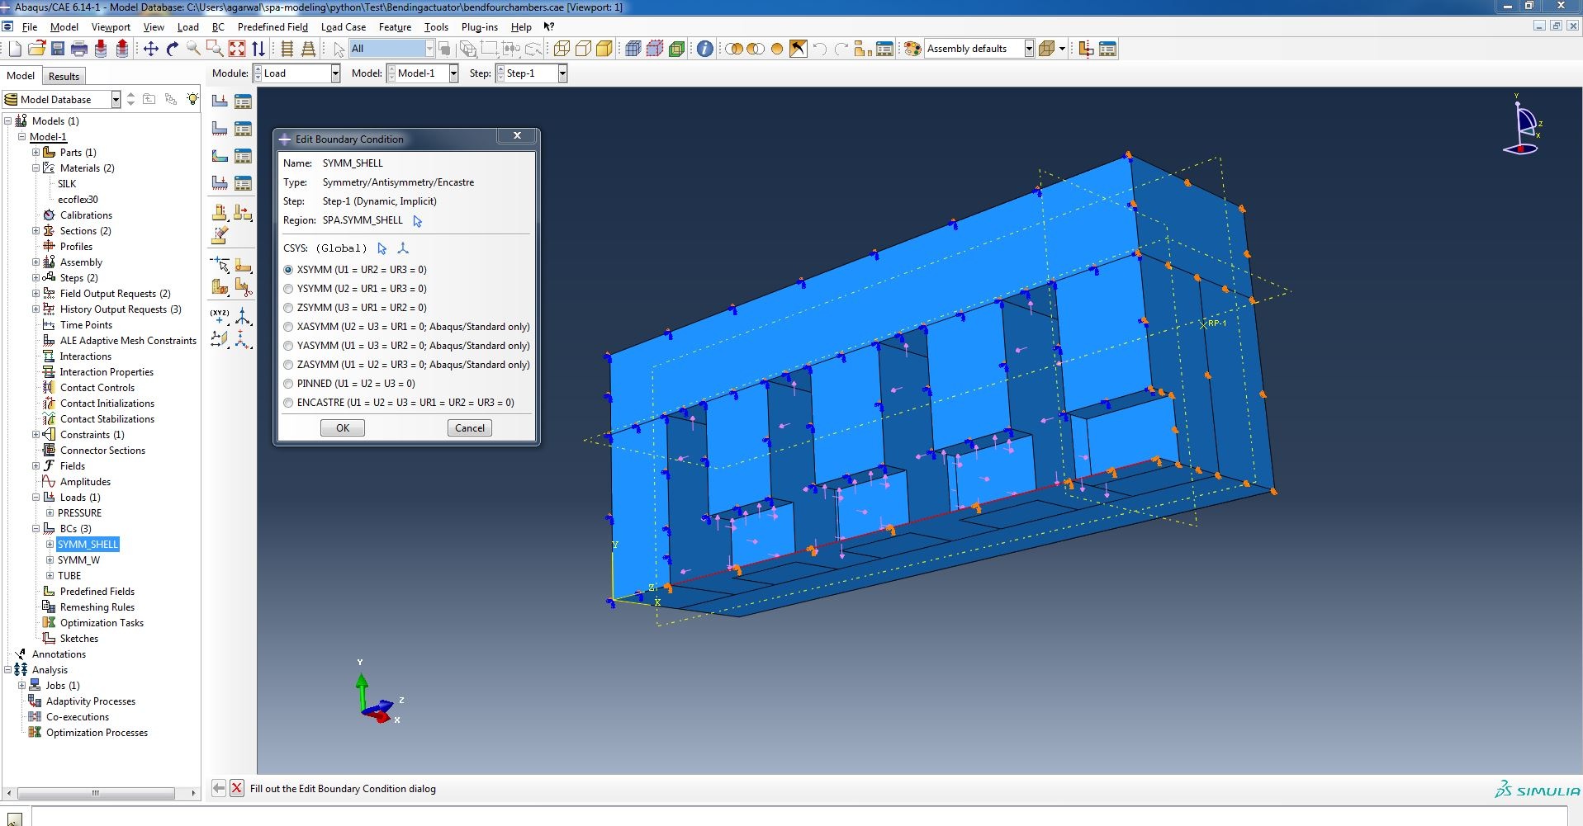Select the ZASYMM radio button
Screen dimensions: 1583x826
click(288, 365)
